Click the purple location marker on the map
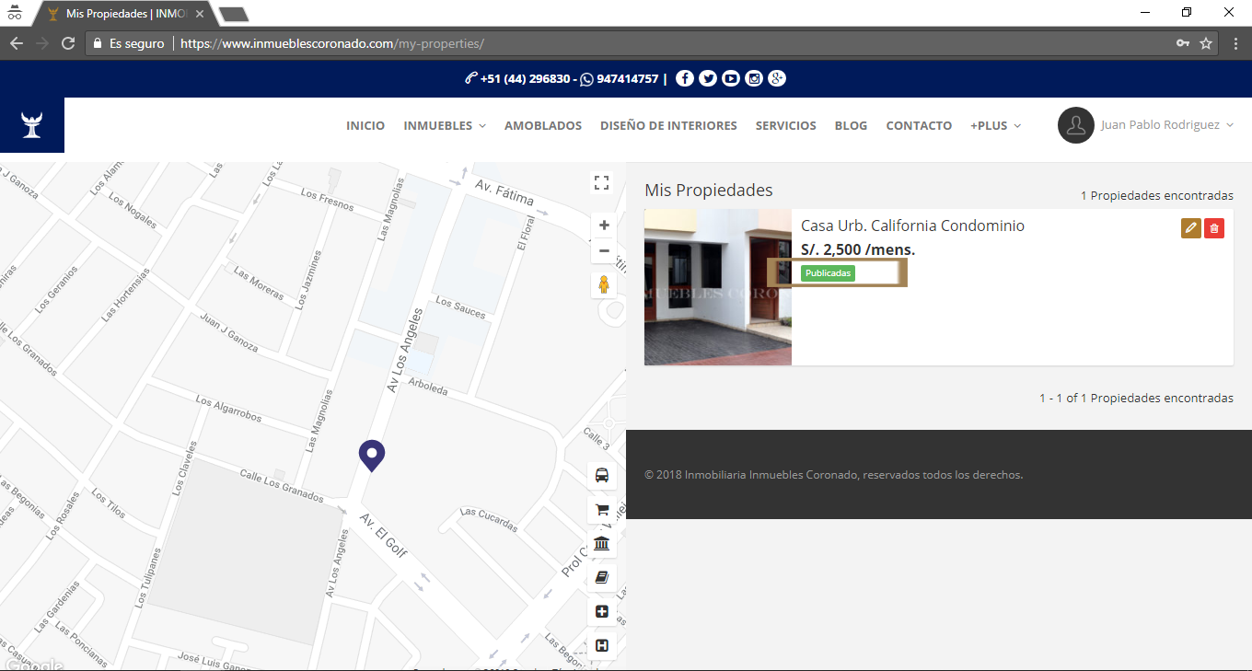This screenshot has width=1252, height=671. pos(371,455)
